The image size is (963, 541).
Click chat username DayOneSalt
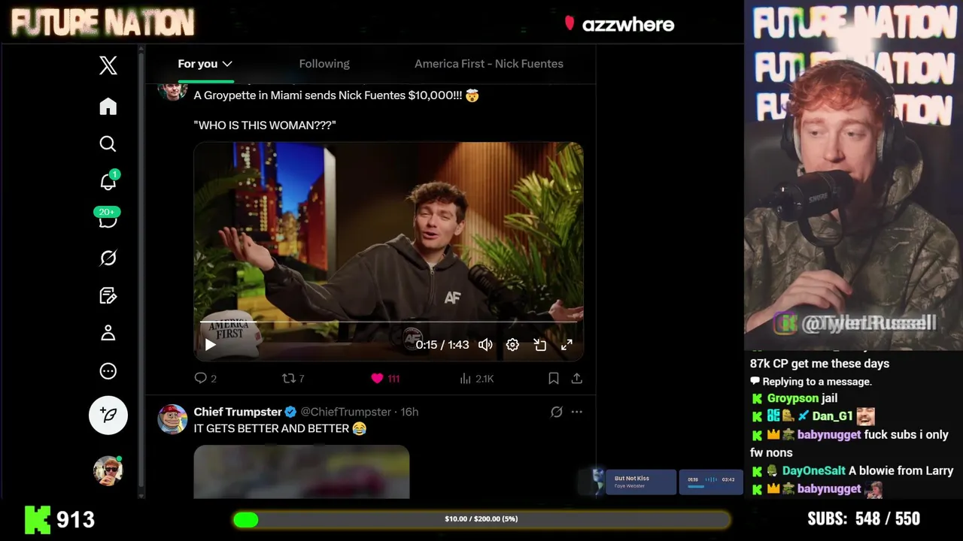[x=813, y=470]
